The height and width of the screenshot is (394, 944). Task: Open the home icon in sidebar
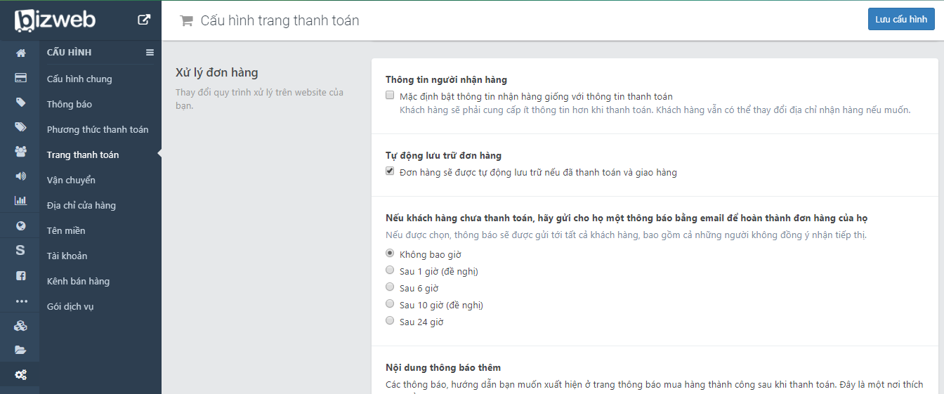coord(20,53)
